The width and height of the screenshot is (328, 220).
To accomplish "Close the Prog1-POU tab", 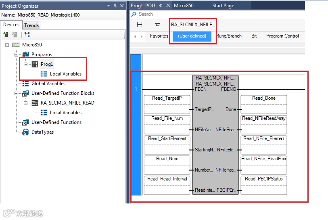I will tap(168, 5).
